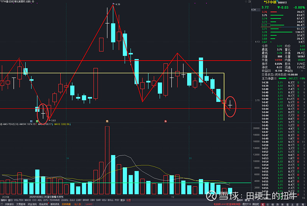Click the 模板 template button

[247, 200]
